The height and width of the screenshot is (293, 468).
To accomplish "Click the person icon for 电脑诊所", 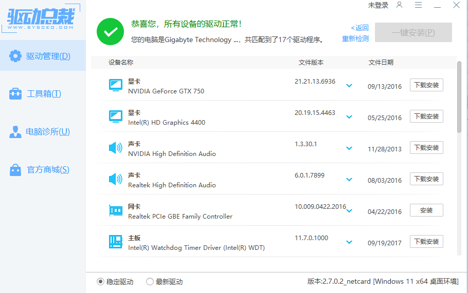I will pos(15,131).
